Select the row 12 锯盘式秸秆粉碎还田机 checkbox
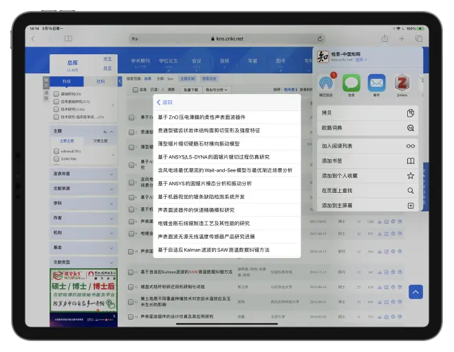Screen dimensions: 454x352 131,287
